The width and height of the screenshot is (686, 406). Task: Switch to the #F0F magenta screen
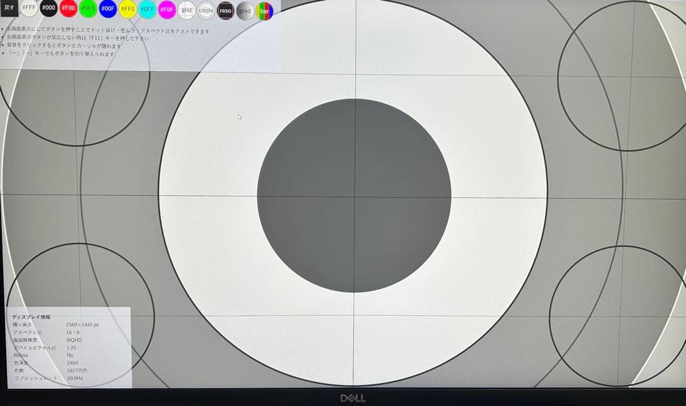(x=166, y=10)
